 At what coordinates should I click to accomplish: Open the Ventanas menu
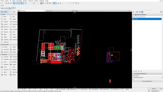pos(36,1)
